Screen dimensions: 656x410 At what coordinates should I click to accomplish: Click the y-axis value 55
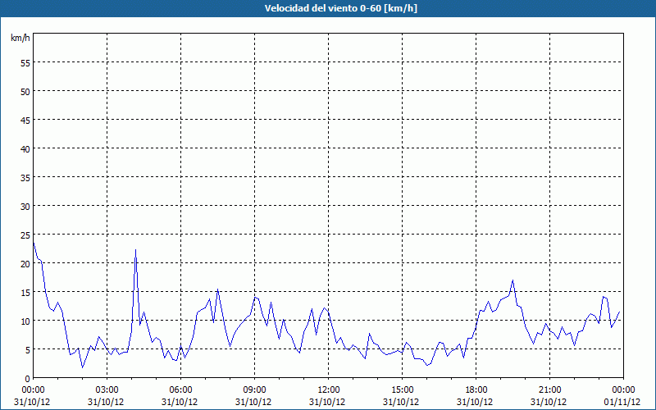click(25, 63)
